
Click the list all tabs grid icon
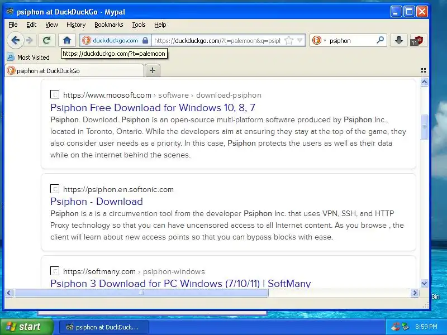coord(424,70)
